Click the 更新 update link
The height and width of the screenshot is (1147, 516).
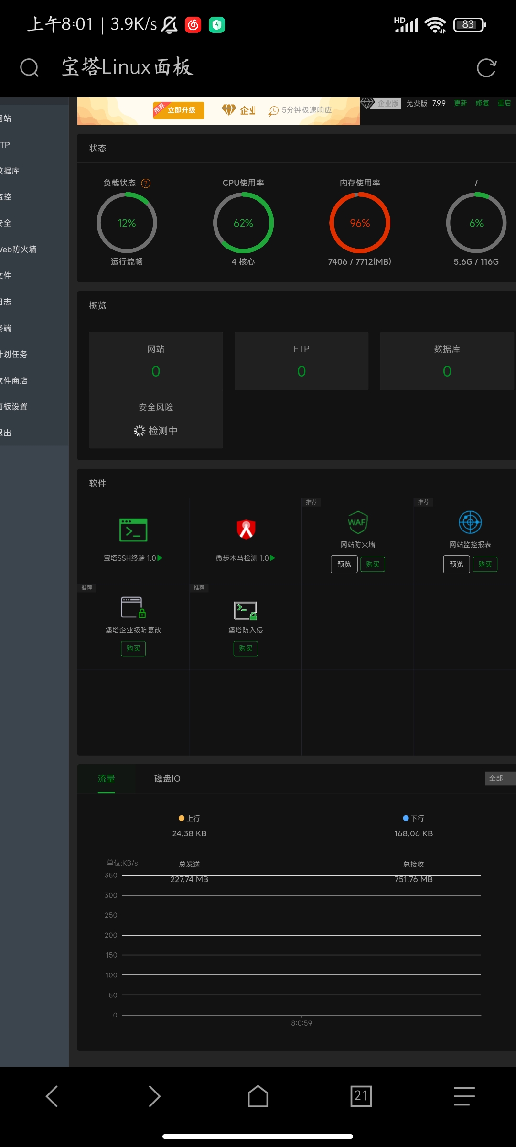[461, 103]
